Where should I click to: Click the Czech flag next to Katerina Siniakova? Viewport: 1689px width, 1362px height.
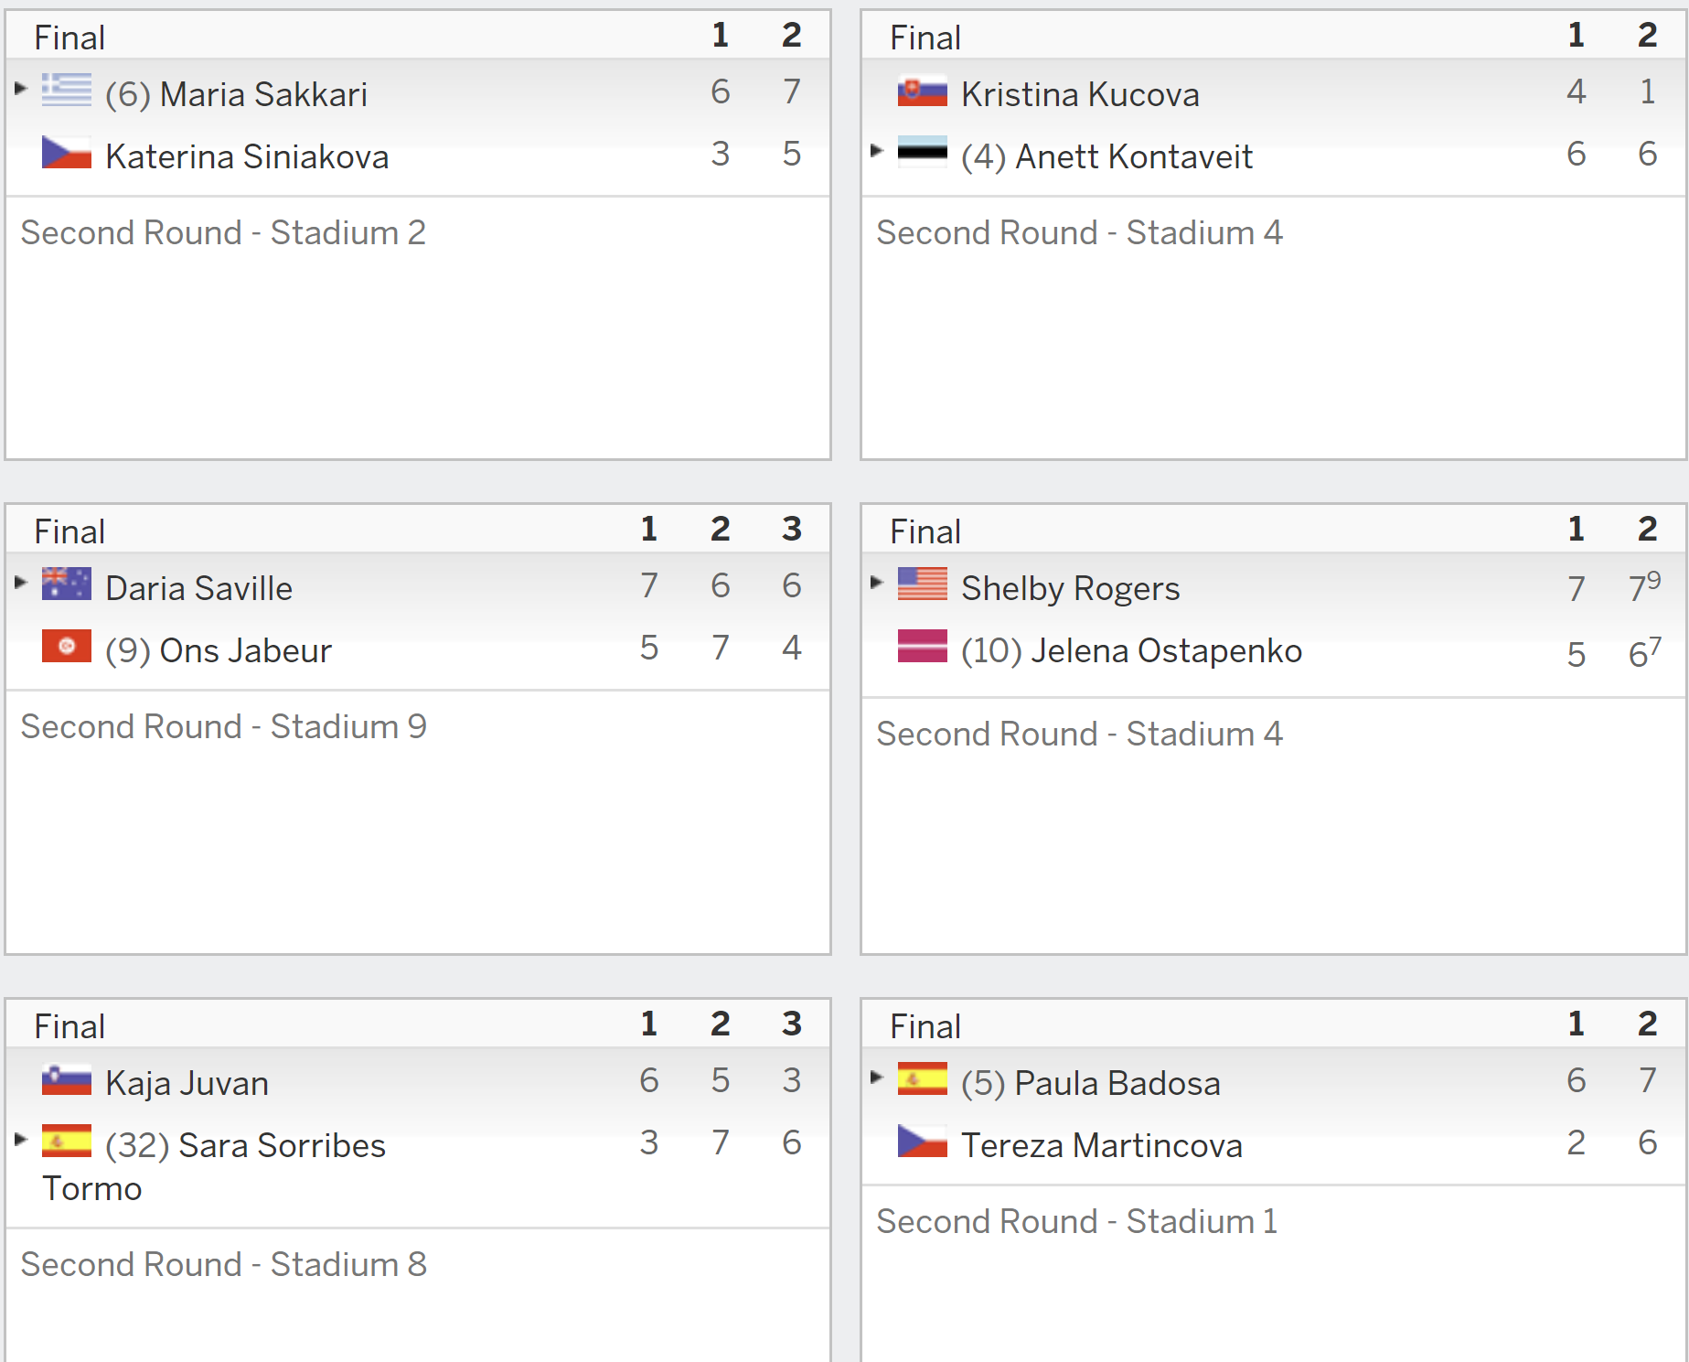click(x=67, y=152)
